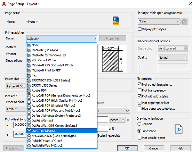
Task: Click the landscape orientation page preview icon
Action: 179,129
